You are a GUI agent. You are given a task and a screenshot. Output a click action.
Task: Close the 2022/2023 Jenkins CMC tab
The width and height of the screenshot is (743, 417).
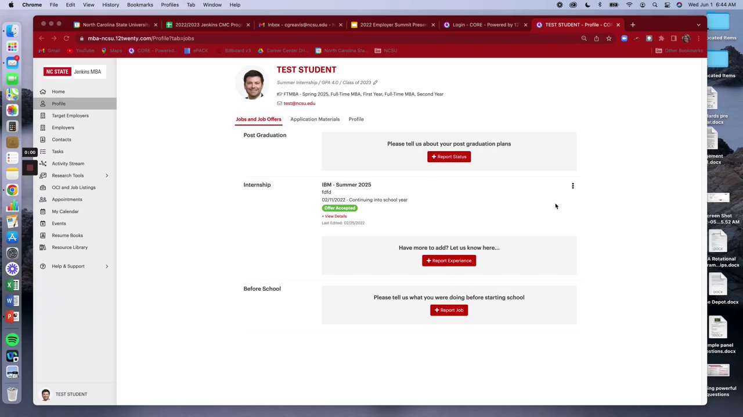[x=248, y=25]
